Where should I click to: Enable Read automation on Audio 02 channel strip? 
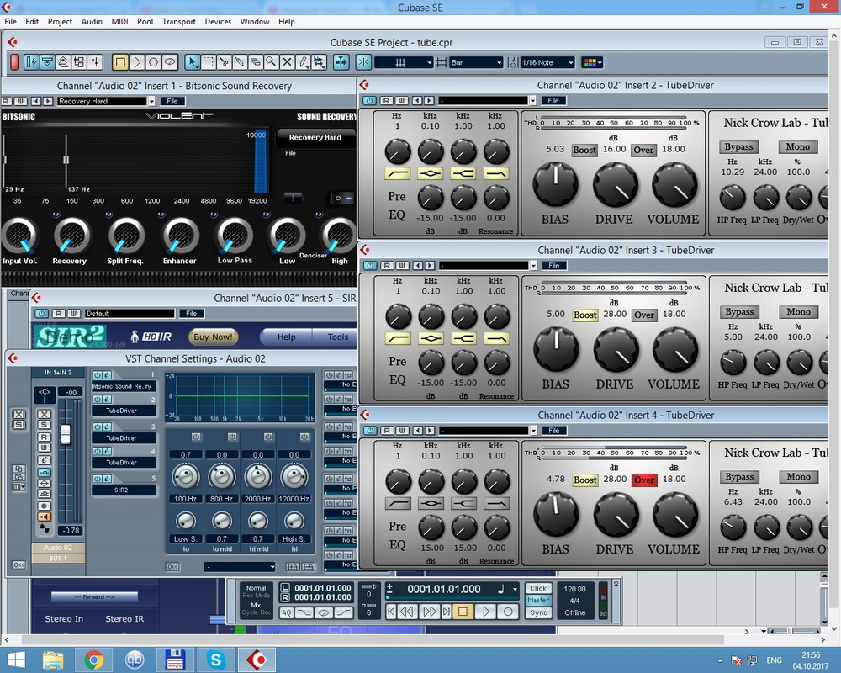pyautogui.click(x=44, y=437)
